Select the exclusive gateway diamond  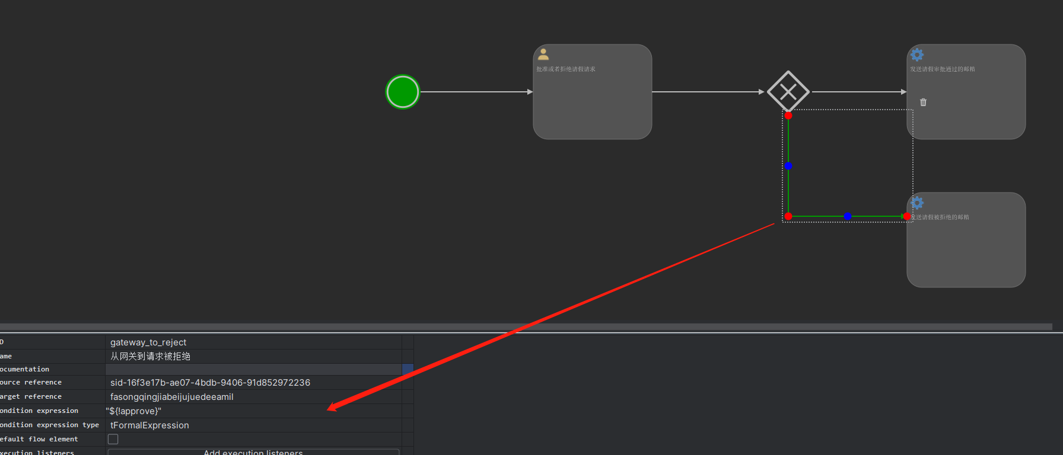pos(788,92)
